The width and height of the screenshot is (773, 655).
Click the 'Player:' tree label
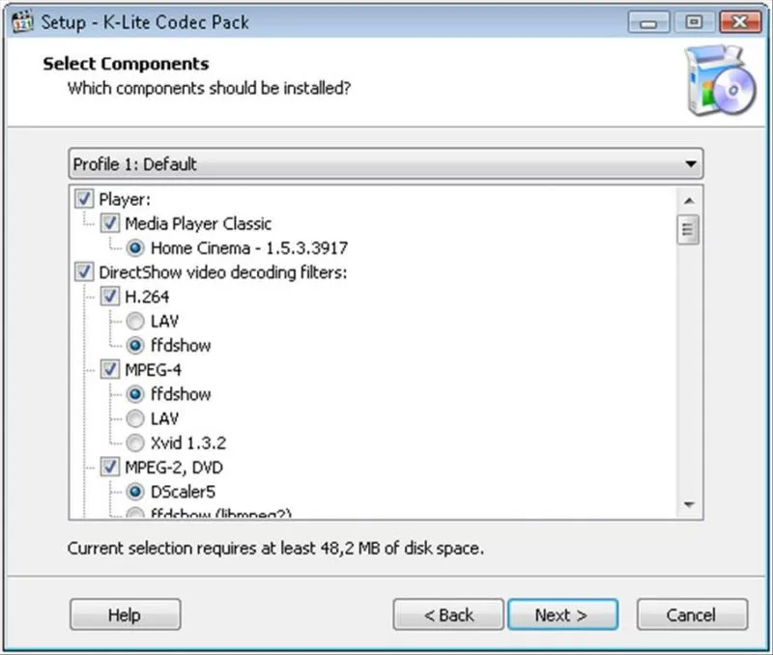125,200
